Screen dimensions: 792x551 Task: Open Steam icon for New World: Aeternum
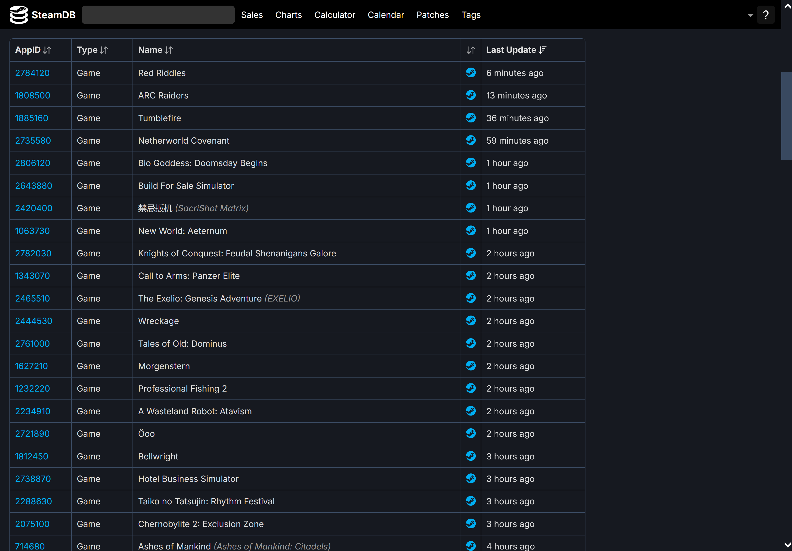click(471, 231)
